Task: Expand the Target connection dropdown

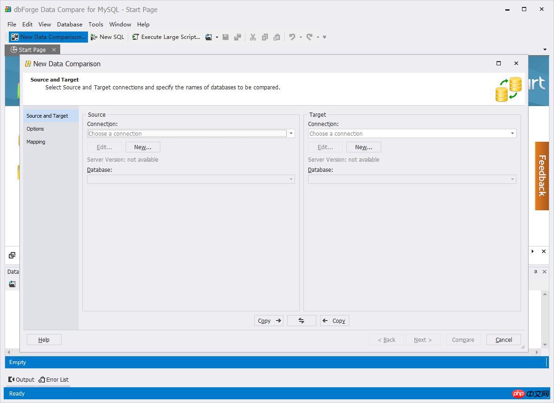Action: pos(512,133)
